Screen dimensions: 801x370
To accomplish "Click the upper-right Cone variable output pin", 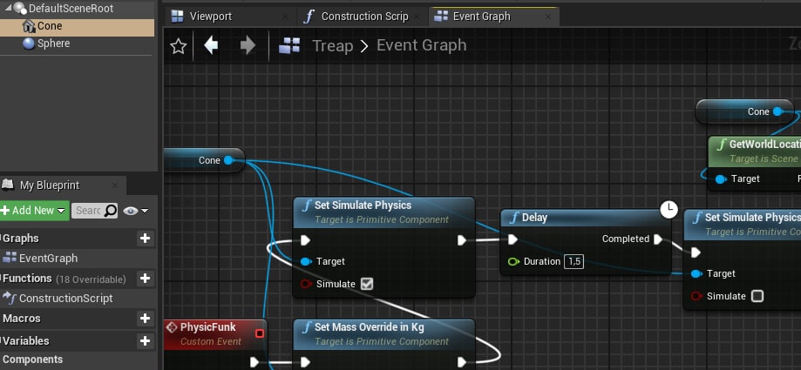I will (777, 111).
